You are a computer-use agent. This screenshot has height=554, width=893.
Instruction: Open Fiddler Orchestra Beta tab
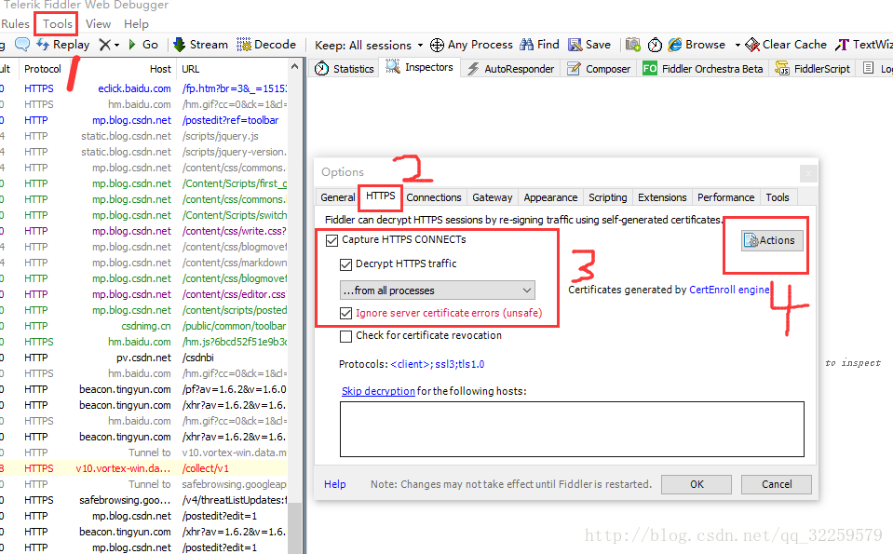(x=703, y=69)
